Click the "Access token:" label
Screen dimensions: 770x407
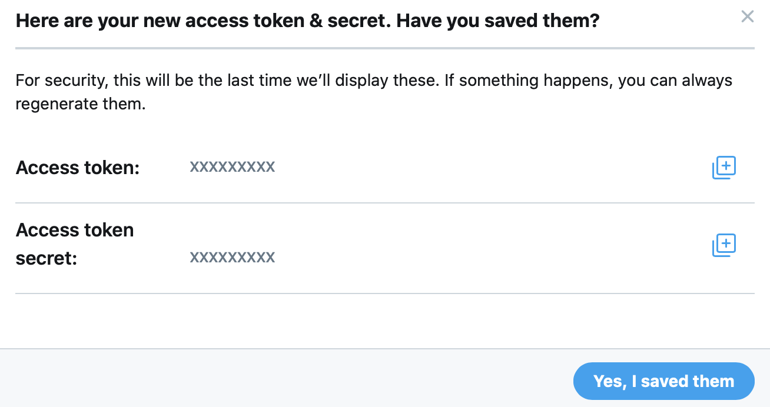(x=78, y=168)
